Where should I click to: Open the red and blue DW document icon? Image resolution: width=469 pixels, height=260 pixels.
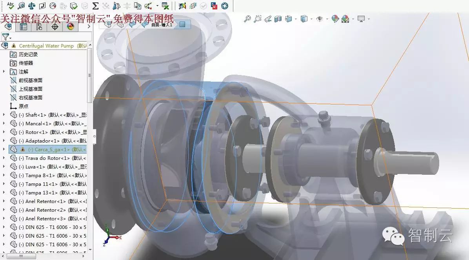coord(214,5)
